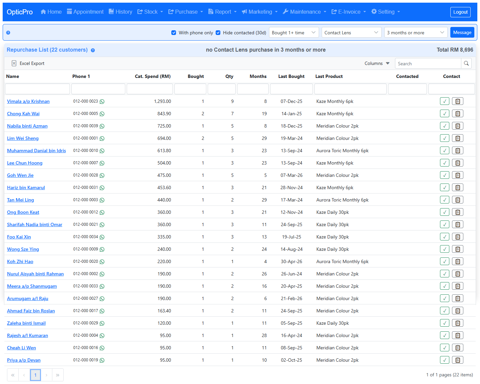Open the History menu item
The image size is (480, 384).
pyautogui.click(x=120, y=12)
